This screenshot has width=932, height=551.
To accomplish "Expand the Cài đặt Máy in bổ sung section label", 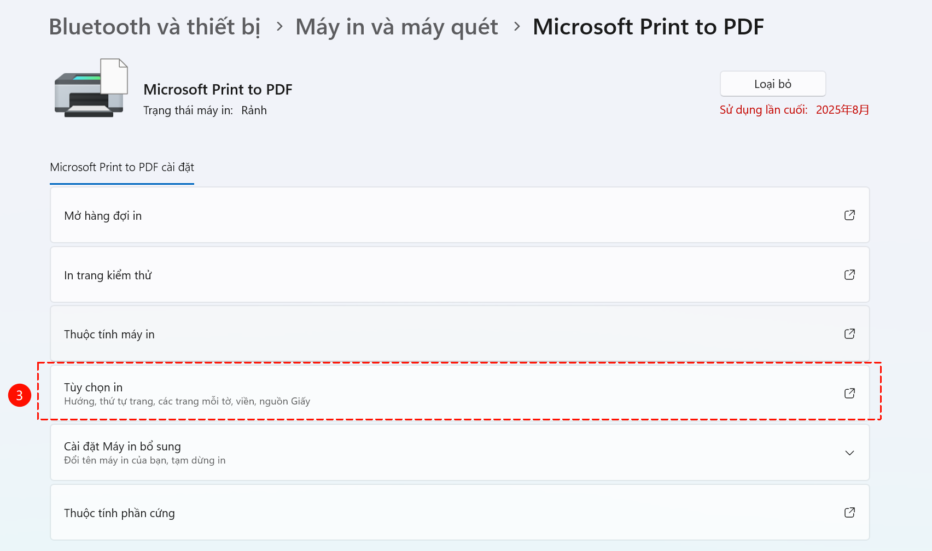I will [x=123, y=447].
